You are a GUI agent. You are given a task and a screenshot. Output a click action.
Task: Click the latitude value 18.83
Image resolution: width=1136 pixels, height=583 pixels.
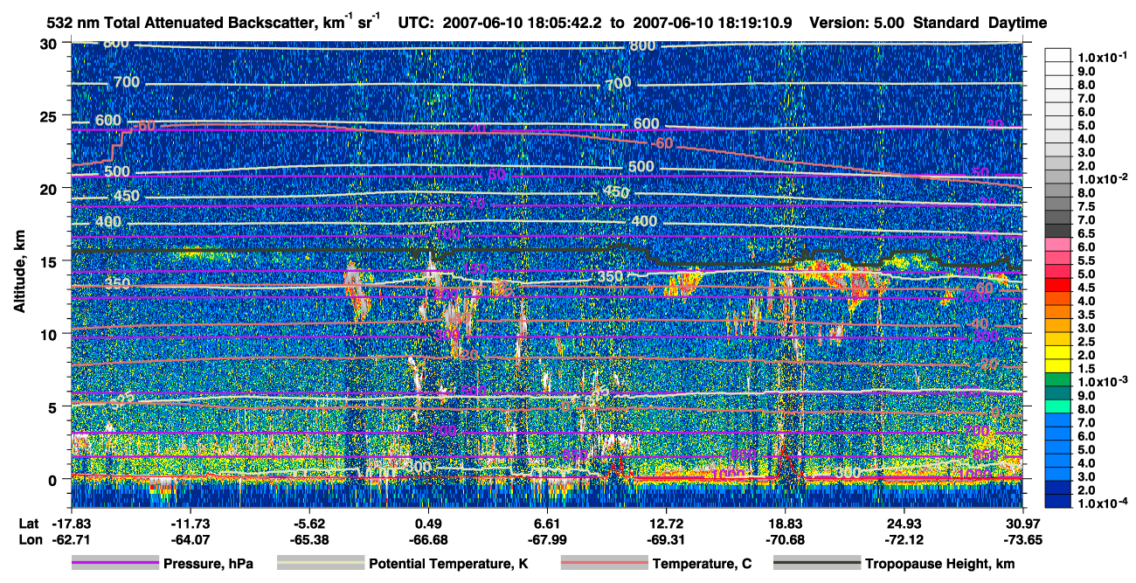pos(785,524)
